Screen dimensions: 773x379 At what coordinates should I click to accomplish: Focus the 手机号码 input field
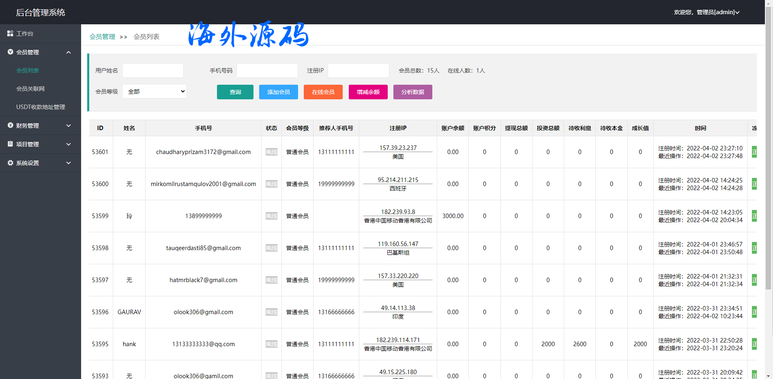pos(267,71)
